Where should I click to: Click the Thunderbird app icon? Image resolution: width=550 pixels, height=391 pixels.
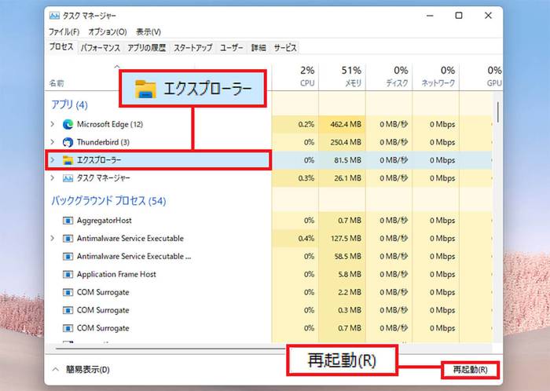[68, 142]
